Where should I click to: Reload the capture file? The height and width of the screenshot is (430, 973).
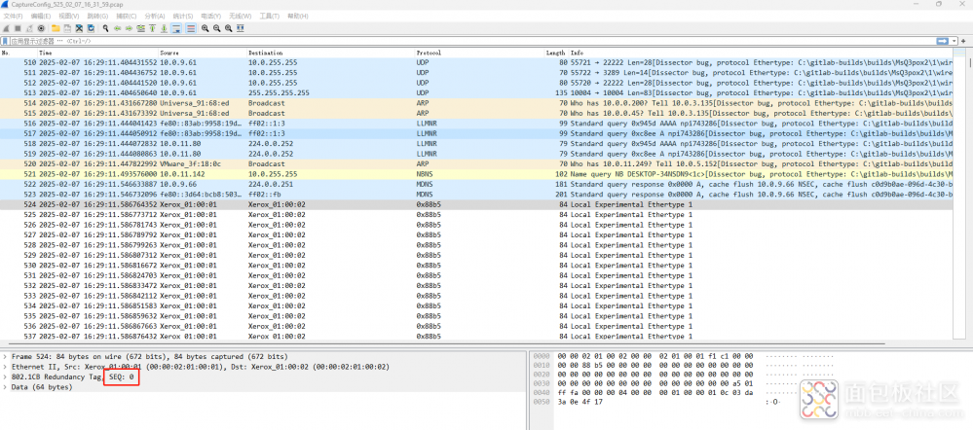click(91, 28)
